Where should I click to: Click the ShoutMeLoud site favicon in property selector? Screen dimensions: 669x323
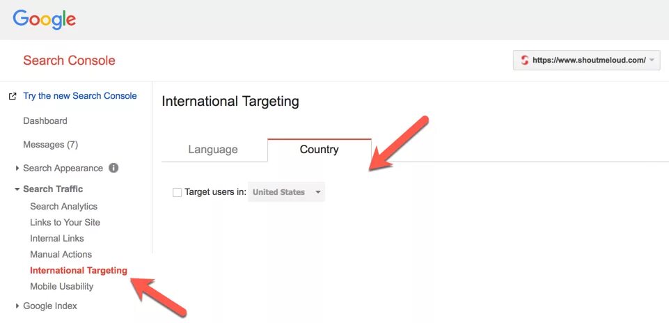[x=524, y=60]
